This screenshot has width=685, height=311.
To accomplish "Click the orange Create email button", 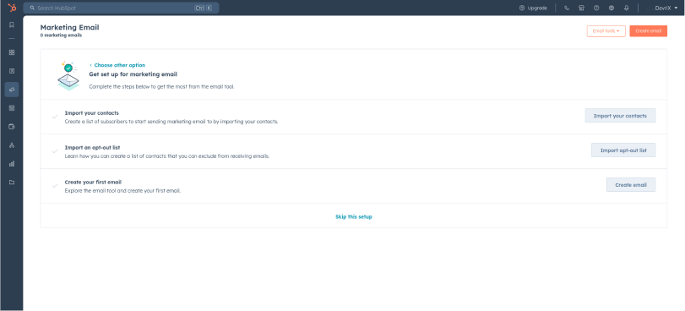I will pyautogui.click(x=649, y=31).
